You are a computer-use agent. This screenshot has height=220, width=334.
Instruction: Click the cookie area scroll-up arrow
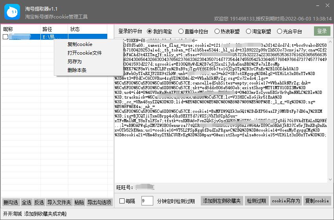tap(330, 42)
